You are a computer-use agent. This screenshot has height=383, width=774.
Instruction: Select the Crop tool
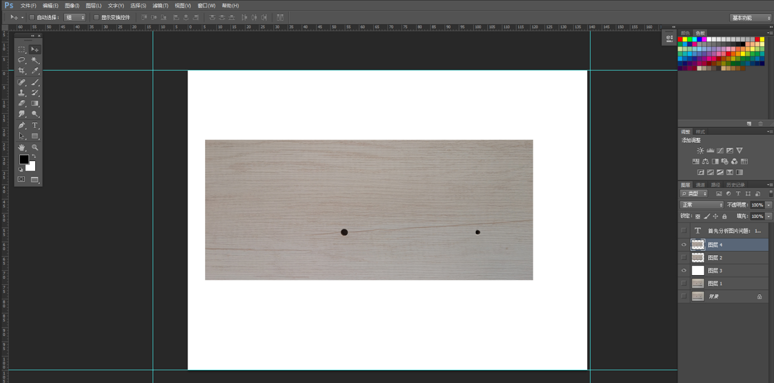[x=22, y=71]
